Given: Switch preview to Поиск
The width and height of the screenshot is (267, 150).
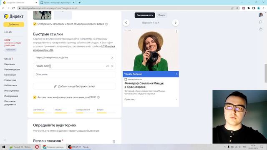Looking at the screenshot, I should [x=161, y=15].
